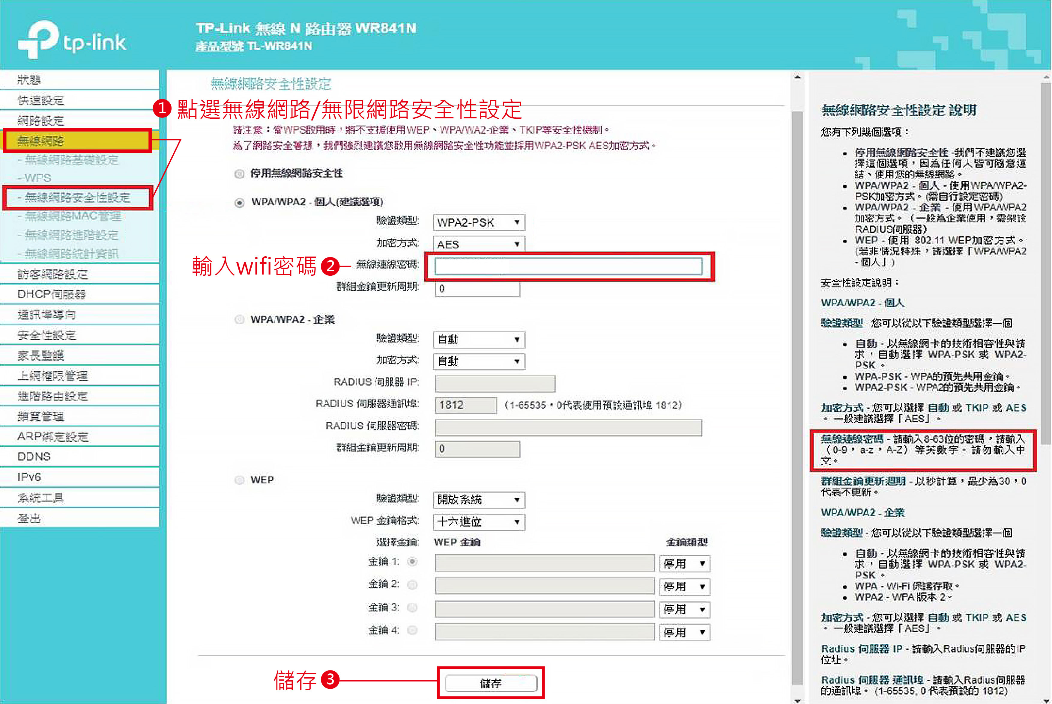
Task: Click the 金鑰 4 WEP key field
Action: point(544,632)
